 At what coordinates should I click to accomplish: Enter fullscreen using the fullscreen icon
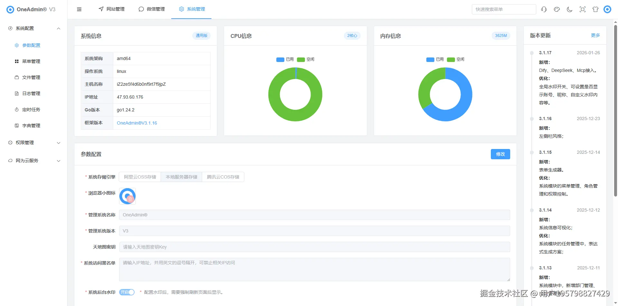coord(583,9)
